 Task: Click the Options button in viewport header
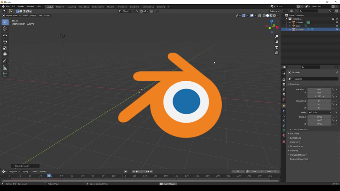(x=274, y=11)
